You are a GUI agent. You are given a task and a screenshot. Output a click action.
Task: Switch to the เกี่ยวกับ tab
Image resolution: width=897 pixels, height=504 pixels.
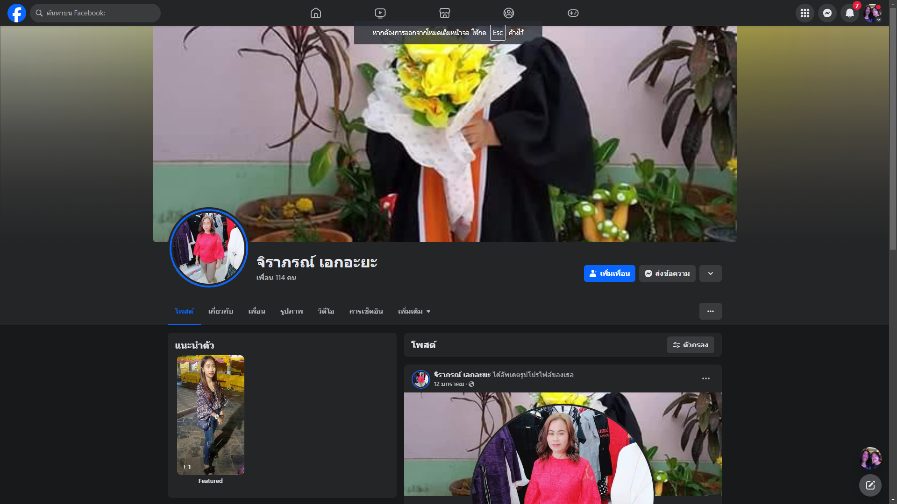(x=221, y=311)
